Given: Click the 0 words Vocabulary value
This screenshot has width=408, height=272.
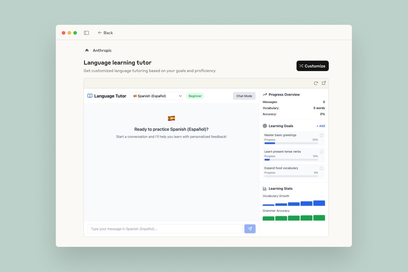Looking at the screenshot, I should 319,108.
